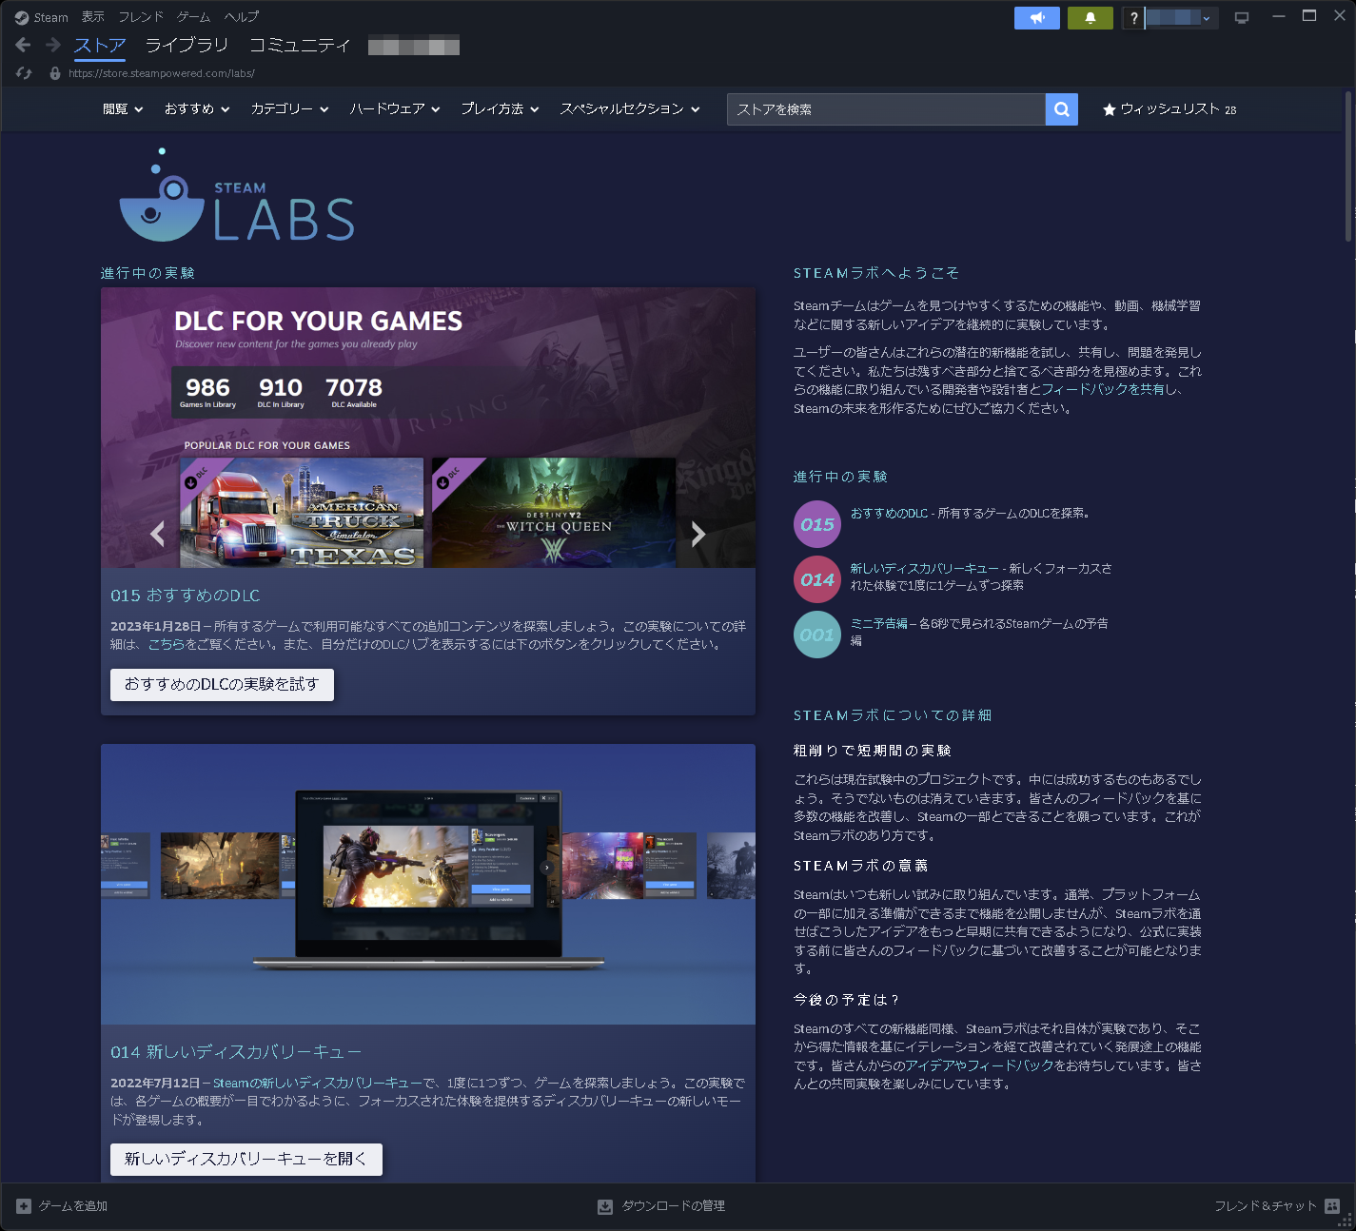Expand the 閲覧 dropdown menu

point(123,109)
